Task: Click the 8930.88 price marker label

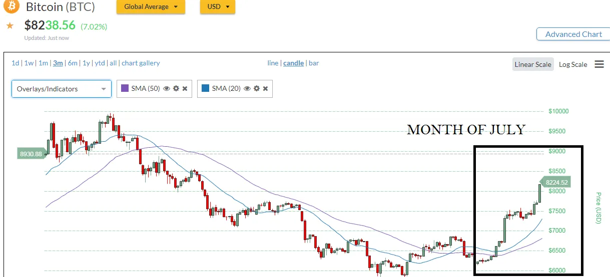Action: coord(32,154)
